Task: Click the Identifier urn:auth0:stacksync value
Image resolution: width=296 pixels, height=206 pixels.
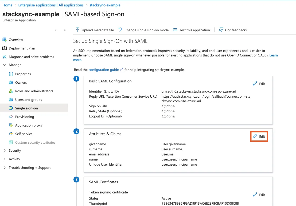Action: [x=199, y=91]
